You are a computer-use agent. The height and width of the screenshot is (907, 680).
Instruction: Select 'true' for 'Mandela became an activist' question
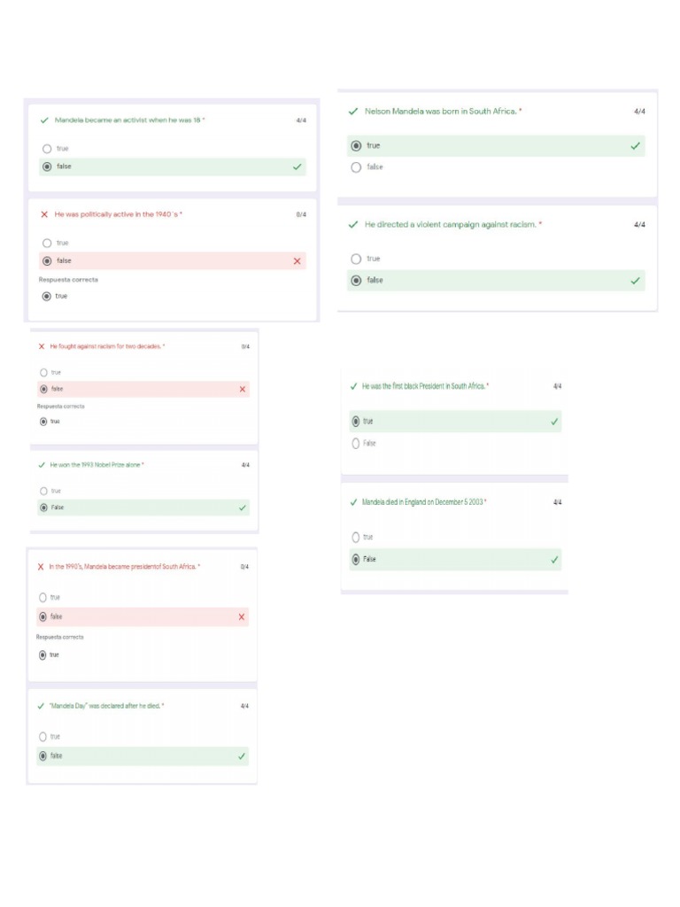click(x=48, y=149)
